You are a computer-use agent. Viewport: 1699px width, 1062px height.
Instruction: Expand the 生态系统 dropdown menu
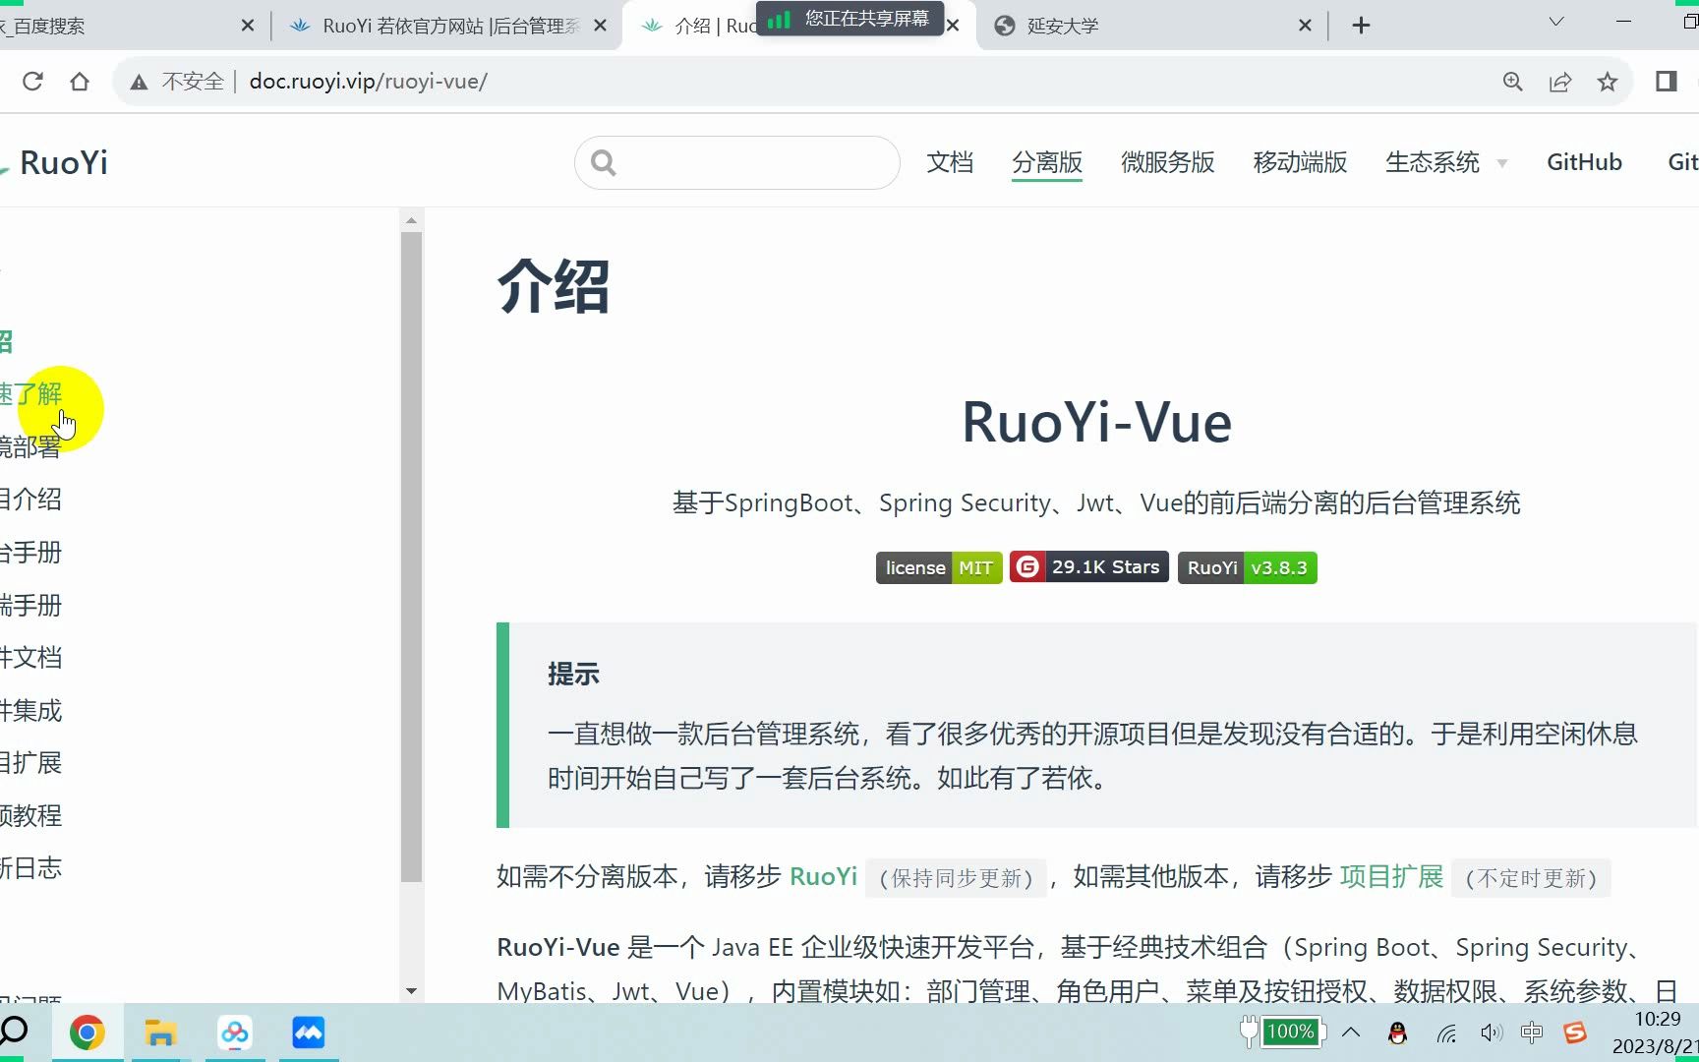(x=1445, y=162)
